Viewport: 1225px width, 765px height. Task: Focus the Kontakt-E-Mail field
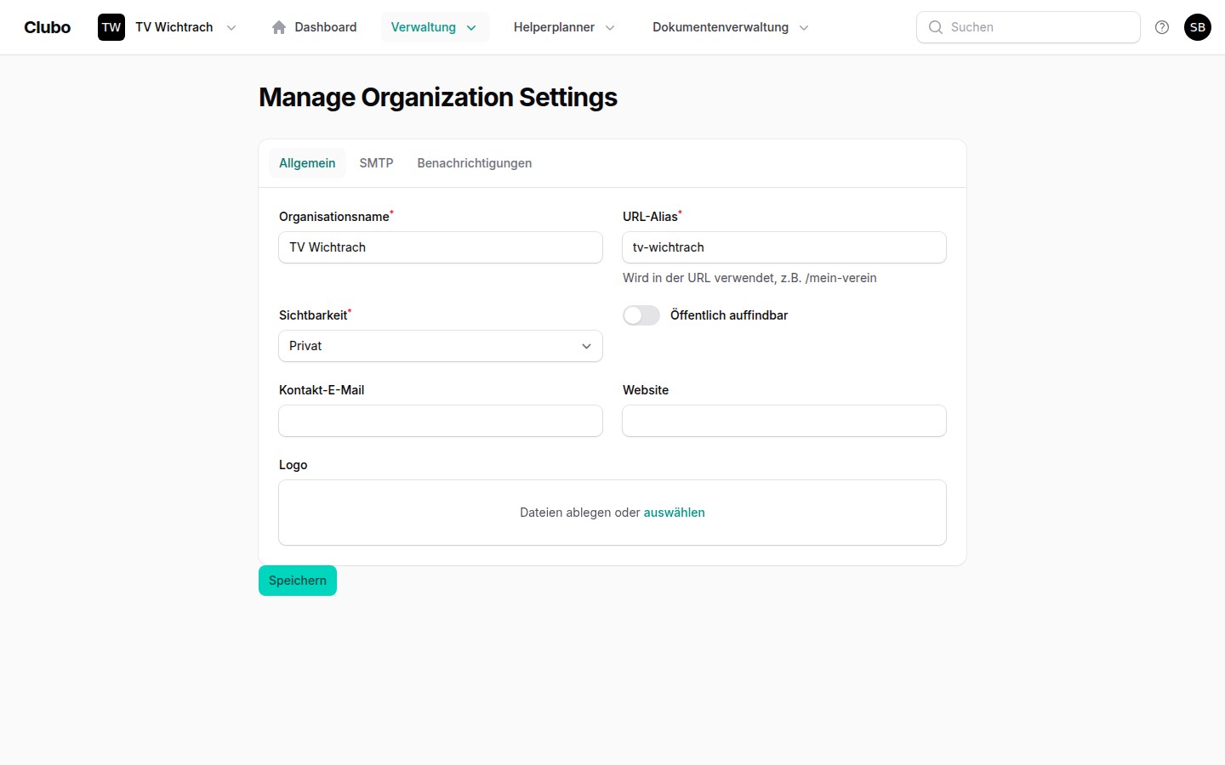click(440, 421)
